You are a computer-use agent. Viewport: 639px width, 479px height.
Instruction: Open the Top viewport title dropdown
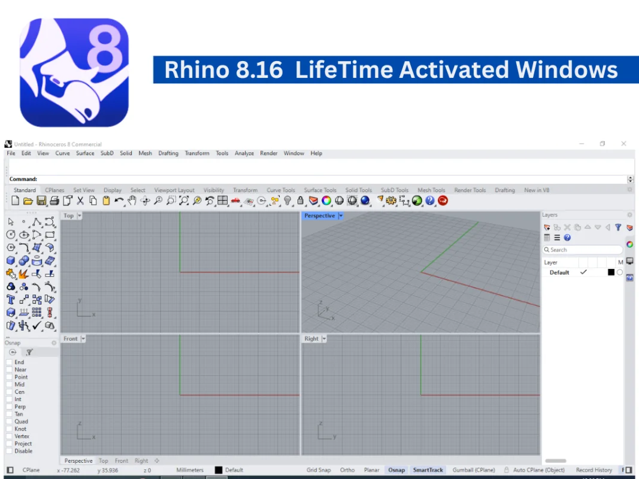tap(78, 216)
